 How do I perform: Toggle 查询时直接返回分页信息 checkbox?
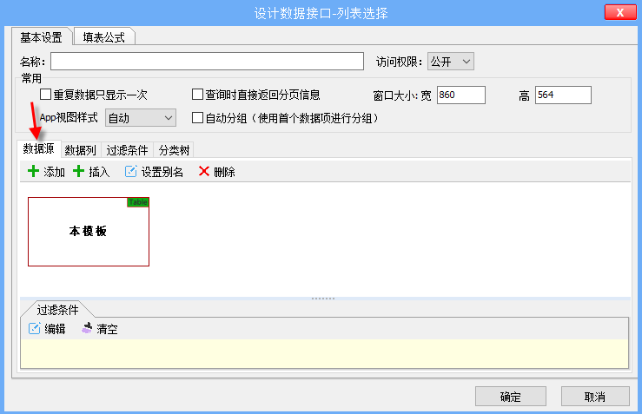pos(197,95)
